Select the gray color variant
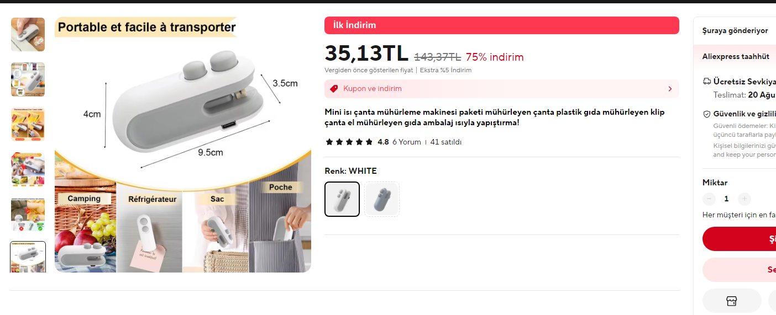The image size is (776, 315). (x=382, y=199)
